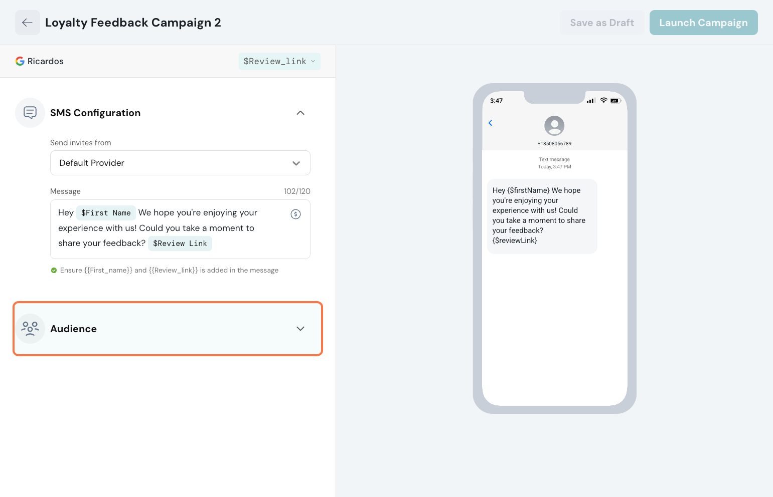Click Save as Draft button
The width and height of the screenshot is (773, 497).
[602, 23]
